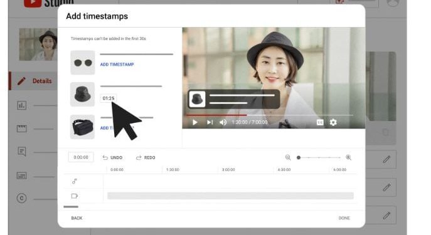Screen dimensions: 431x235
Task: Open the account avatar in Studio header
Action: [393, 3]
